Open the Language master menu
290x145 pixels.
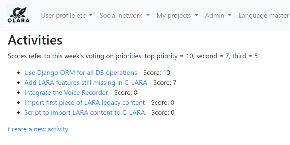coord(263,15)
